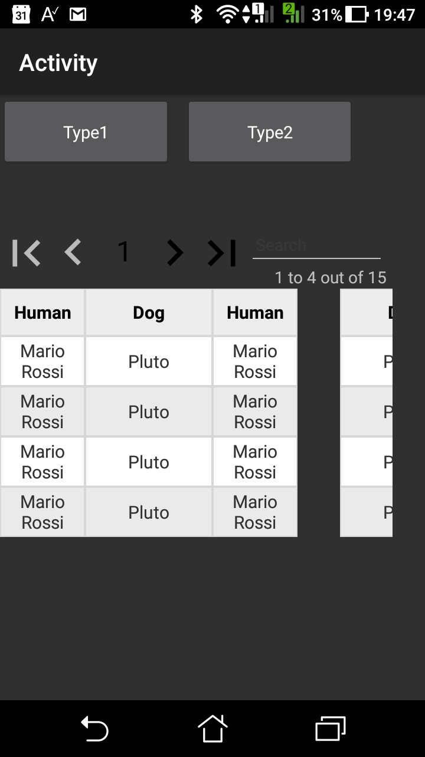The image size is (425, 757).
Task: Tap the current page number 1
Action: point(123,252)
